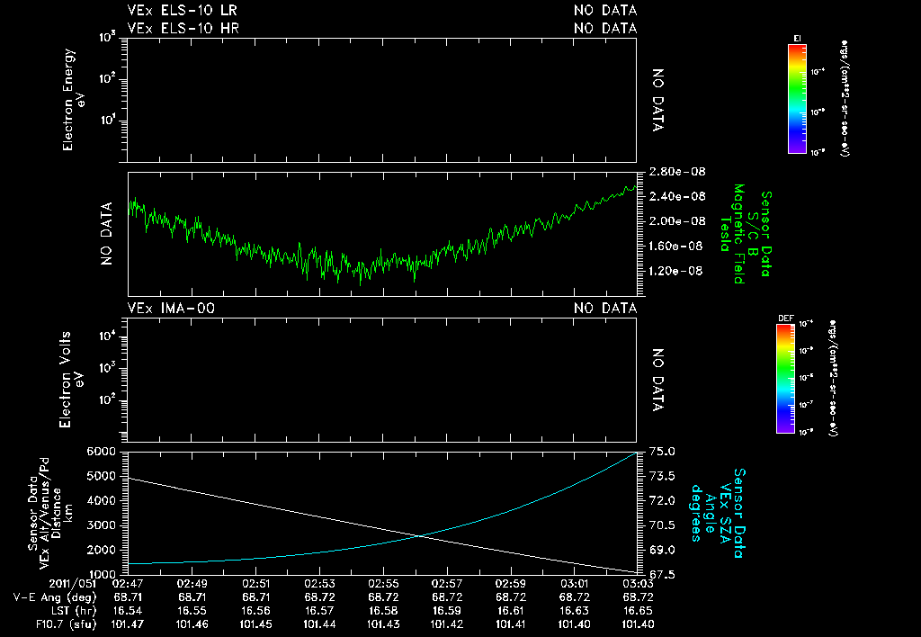Click the 2.80e-08 magnetic axis value
This screenshot has width=921, height=637.
677,172
